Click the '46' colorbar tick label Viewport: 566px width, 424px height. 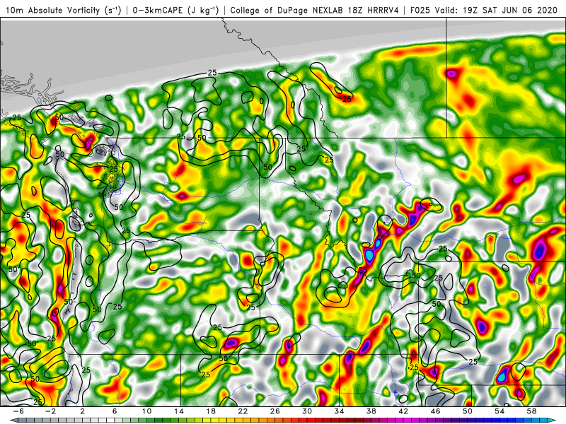(436, 411)
